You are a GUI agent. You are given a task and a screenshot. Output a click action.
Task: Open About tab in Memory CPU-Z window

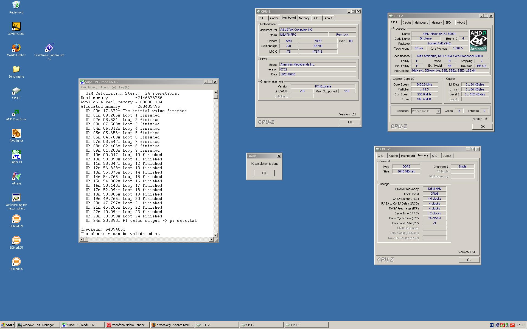[x=447, y=156]
